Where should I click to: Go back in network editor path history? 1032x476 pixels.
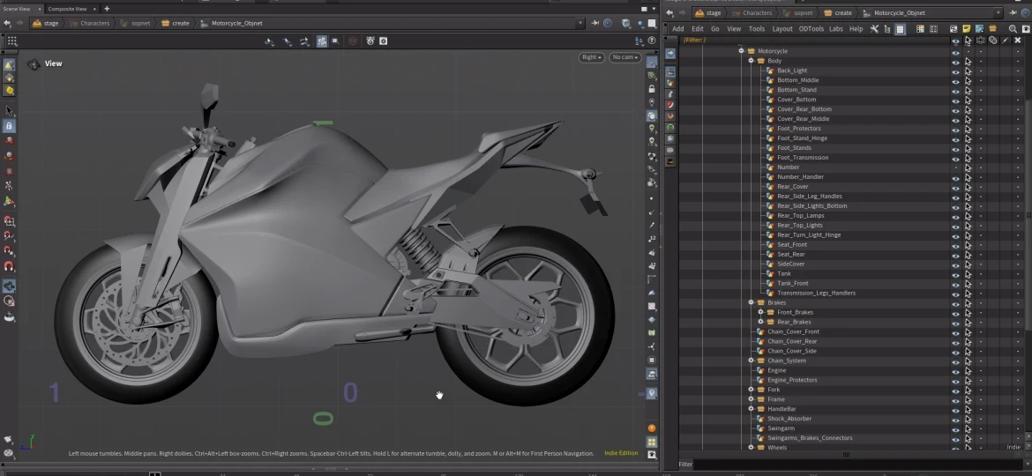pyautogui.click(x=669, y=12)
